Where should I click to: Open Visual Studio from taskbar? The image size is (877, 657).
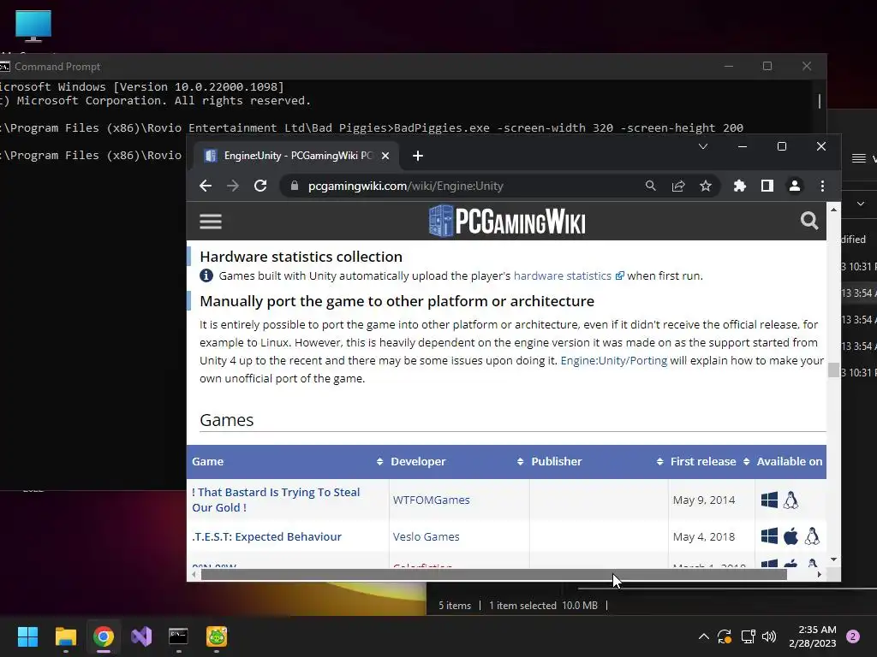[x=141, y=636]
